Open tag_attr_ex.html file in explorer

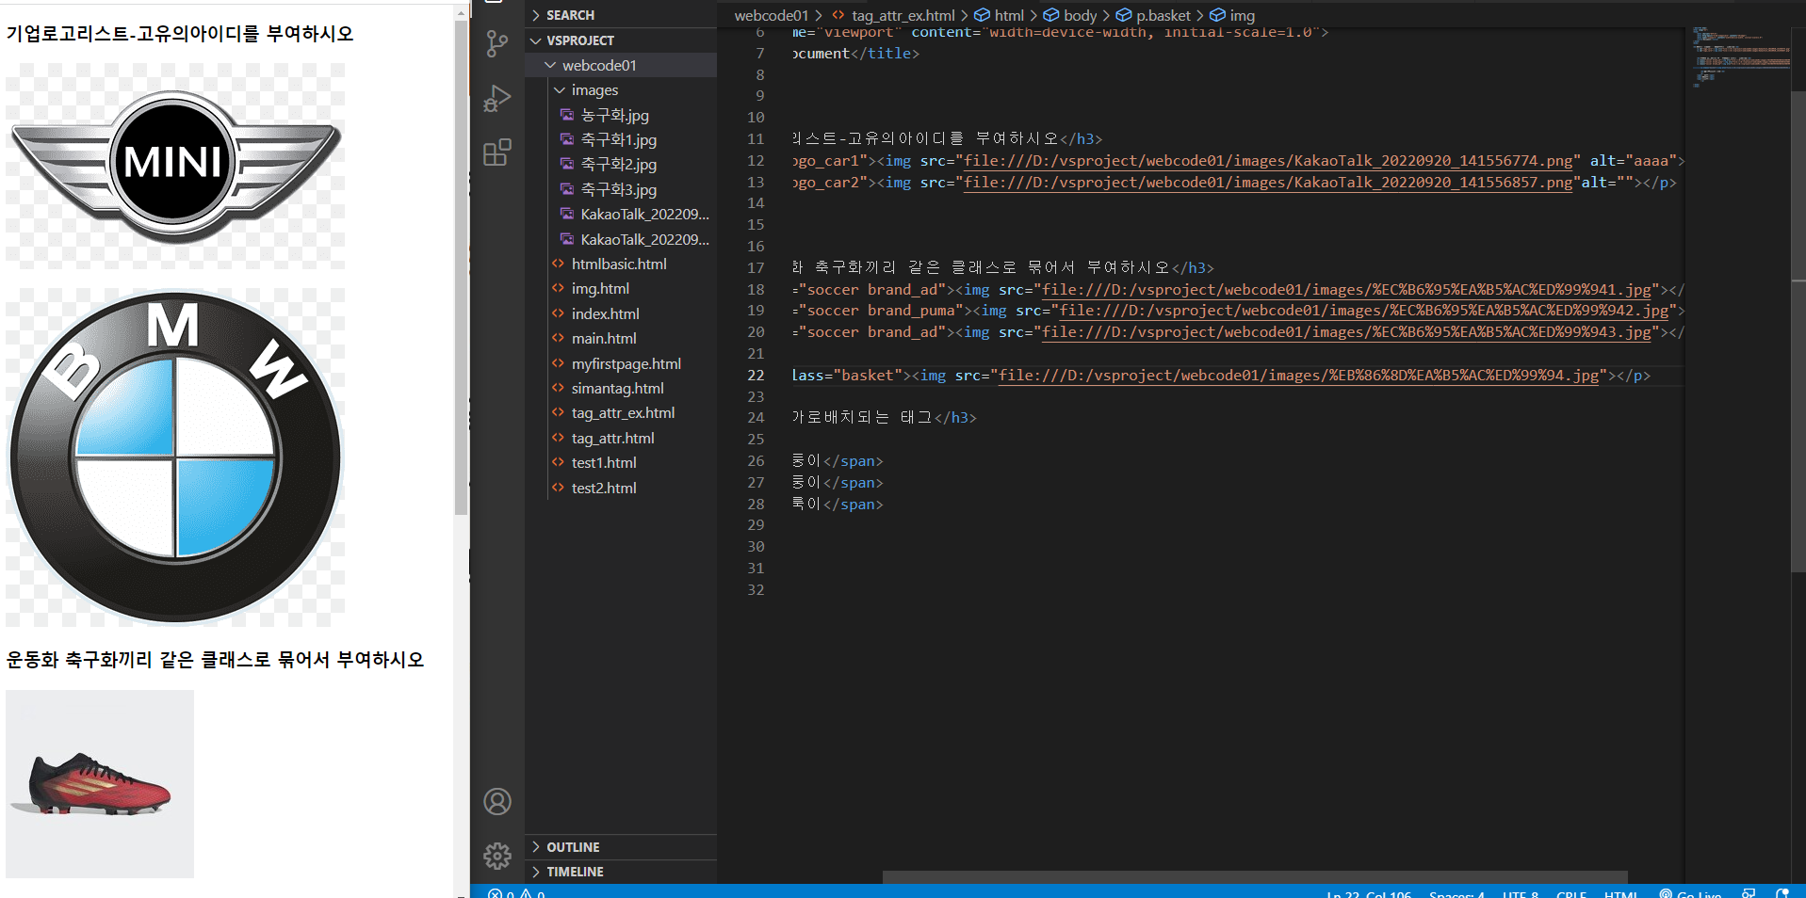622,412
